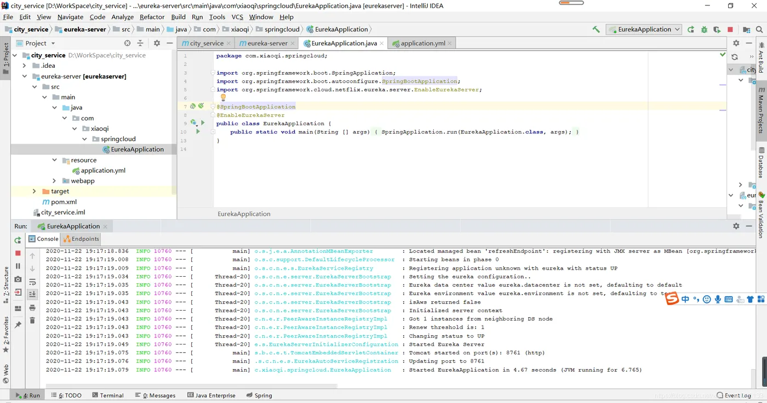Toggle the Z: Structure tool window button
The height and width of the screenshot is (403, 767).
6,286
